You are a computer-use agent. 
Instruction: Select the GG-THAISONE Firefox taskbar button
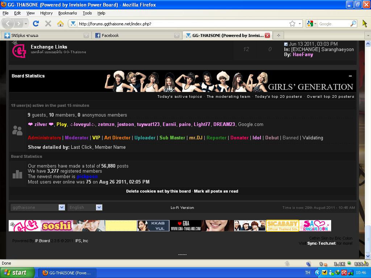pos(67,273)
